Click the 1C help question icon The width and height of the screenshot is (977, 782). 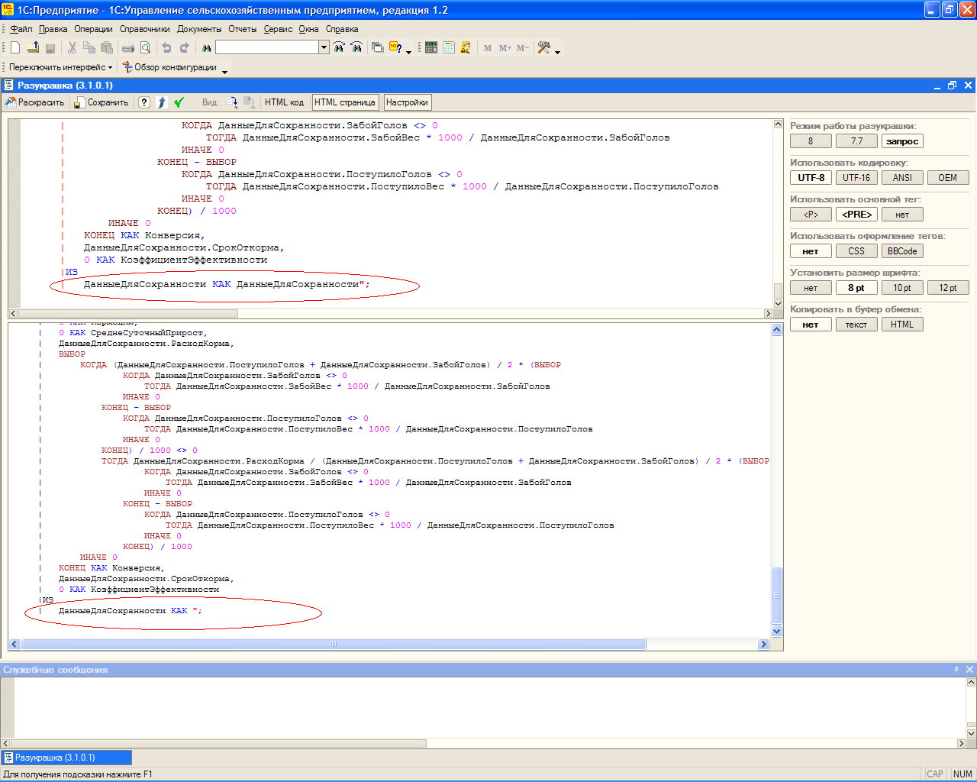pyautogui.click(x=395, y=47)
